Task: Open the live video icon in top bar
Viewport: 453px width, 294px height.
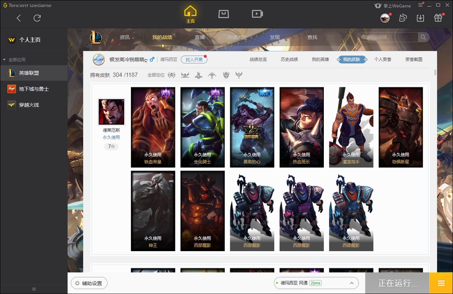Action: click(x=257, y=13)
